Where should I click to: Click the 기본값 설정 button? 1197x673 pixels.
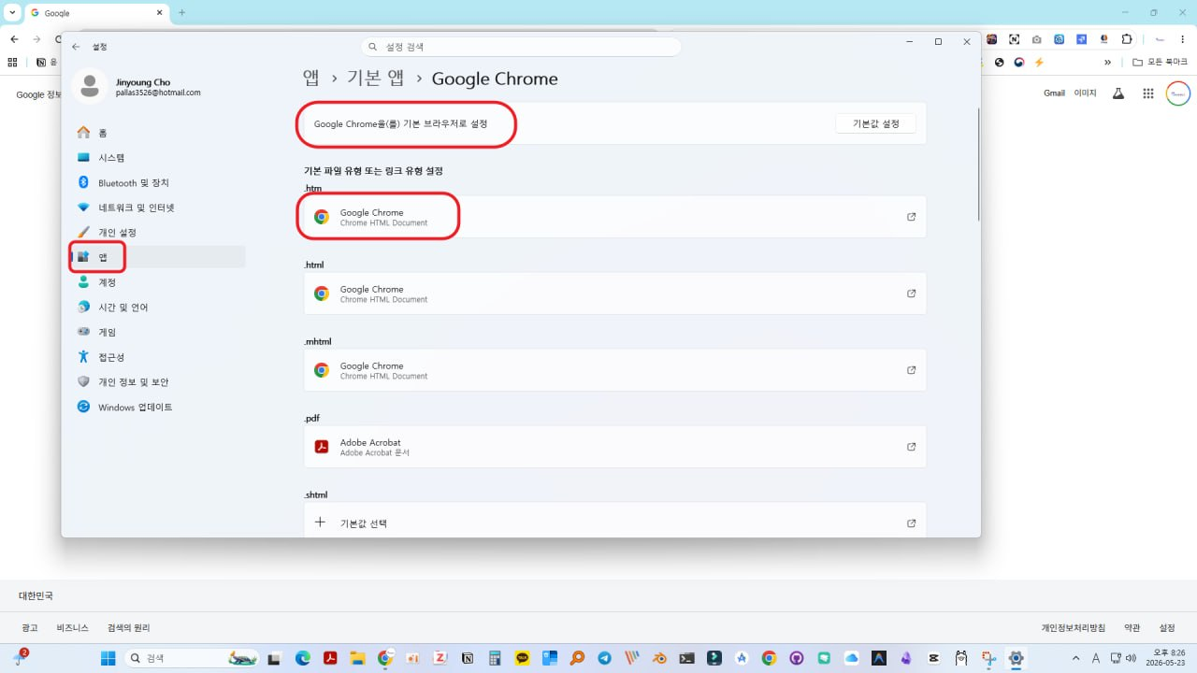point(875,123)
